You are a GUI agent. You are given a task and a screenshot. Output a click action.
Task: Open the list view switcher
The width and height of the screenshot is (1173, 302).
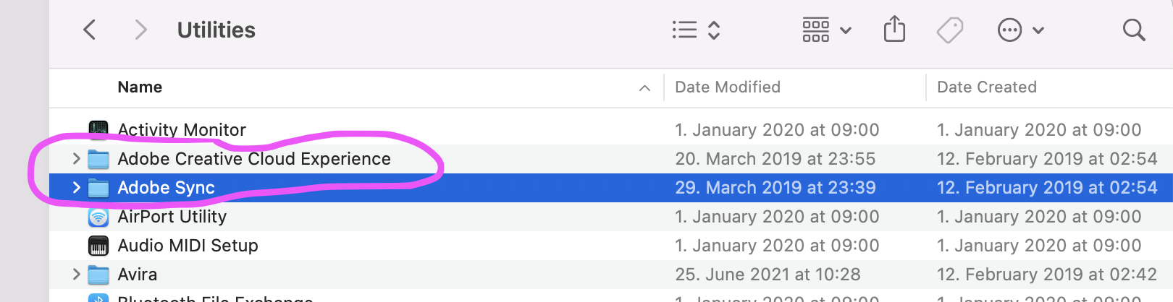point(695,30)
